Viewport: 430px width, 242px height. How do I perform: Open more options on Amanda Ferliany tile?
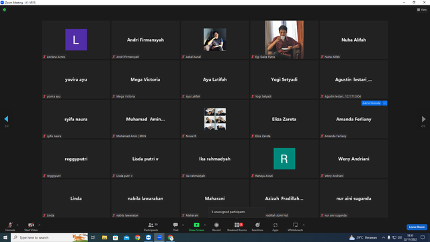click(x=385, y=103)
